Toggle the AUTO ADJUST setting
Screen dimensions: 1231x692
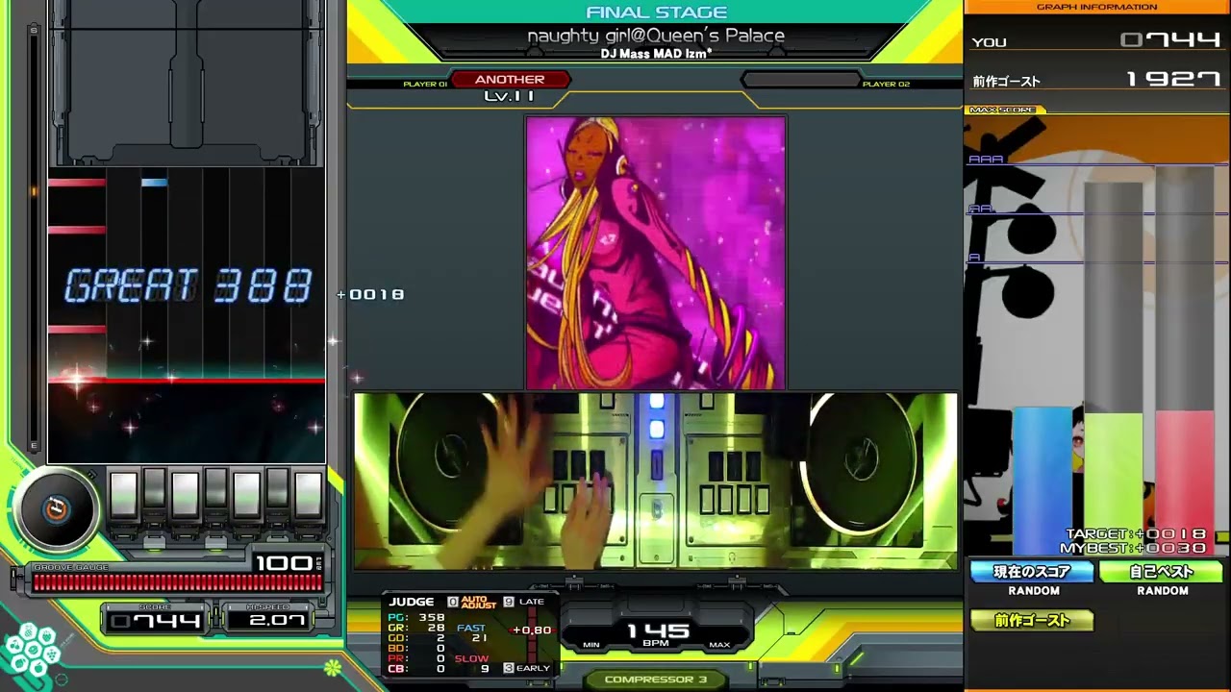point(478,602)
